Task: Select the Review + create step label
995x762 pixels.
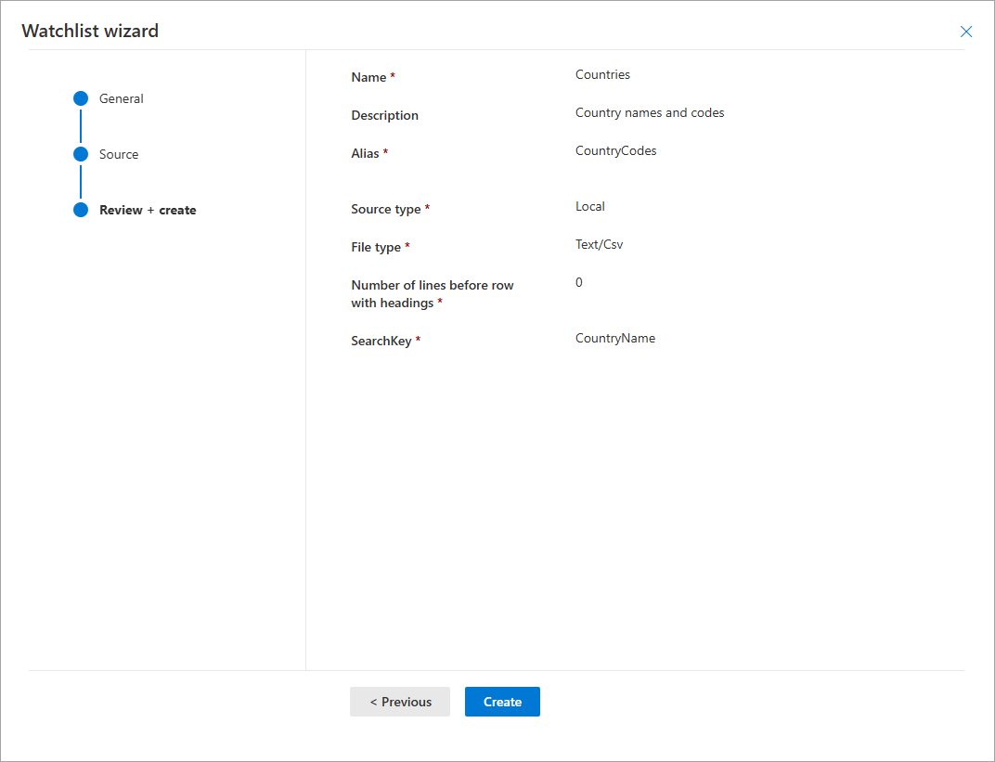Action: (148, 210)
